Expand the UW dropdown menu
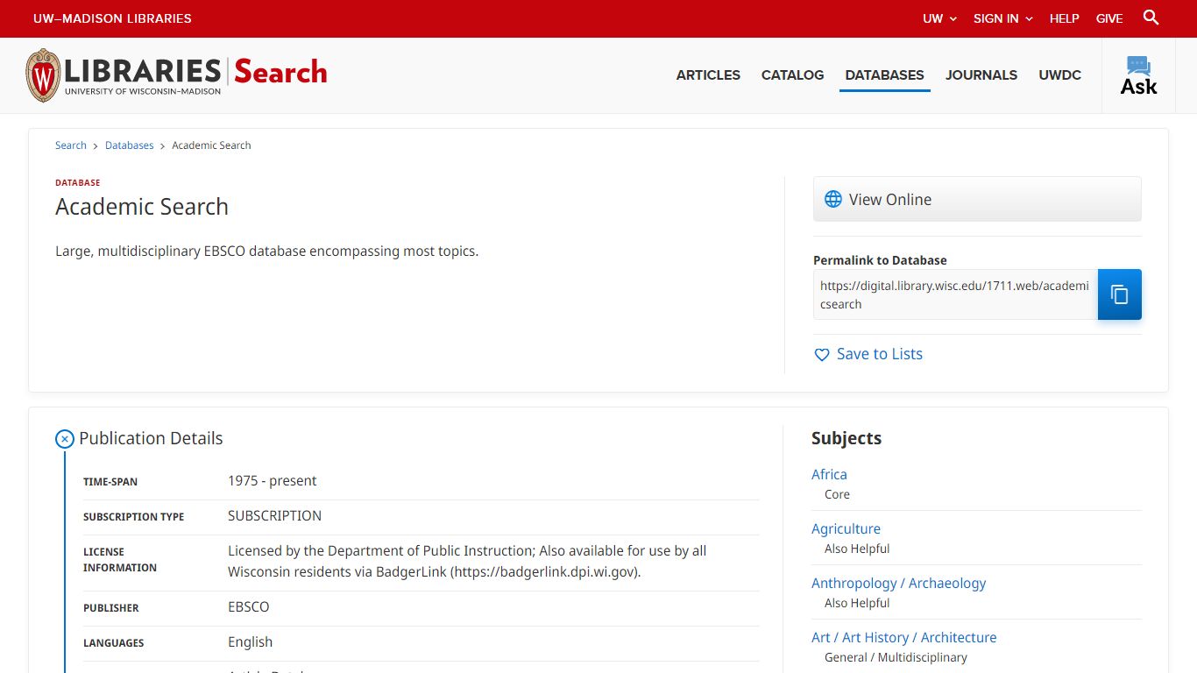This screenshot has width=1197, height=673. click(940, 18)
